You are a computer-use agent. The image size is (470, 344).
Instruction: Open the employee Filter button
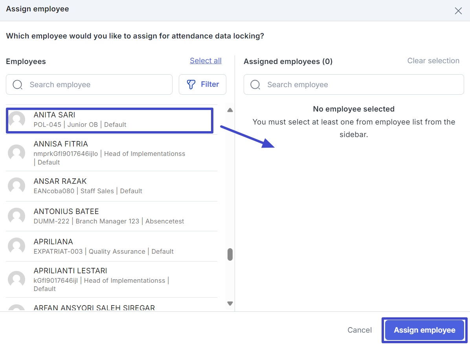pos(203,84)
